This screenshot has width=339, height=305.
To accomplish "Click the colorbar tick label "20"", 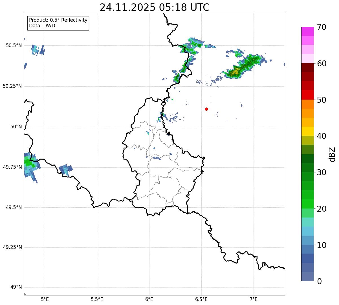I will coord(322,209).
